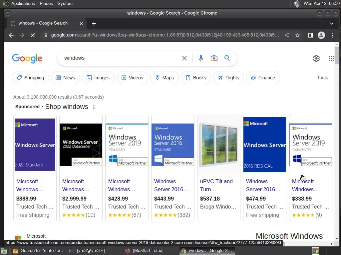341x255 pixels.
Task: Click the page vertical scrollbar
Action: pyautogui.click(x=337, y=55)
